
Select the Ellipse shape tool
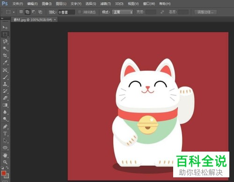5,147
